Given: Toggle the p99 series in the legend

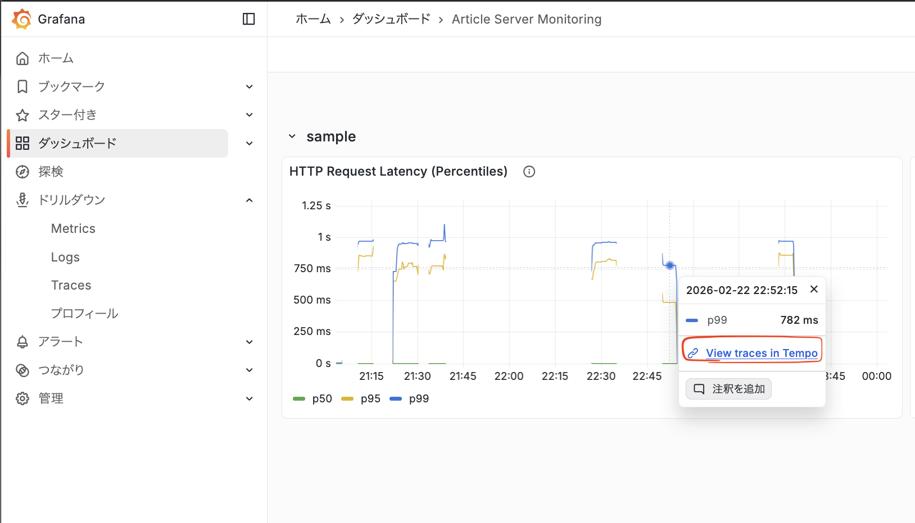Looking at the screenshot, I should tap(409, 398).
